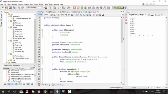
Task: Click the Redo arrow in main toolbar
Action: 23,8
